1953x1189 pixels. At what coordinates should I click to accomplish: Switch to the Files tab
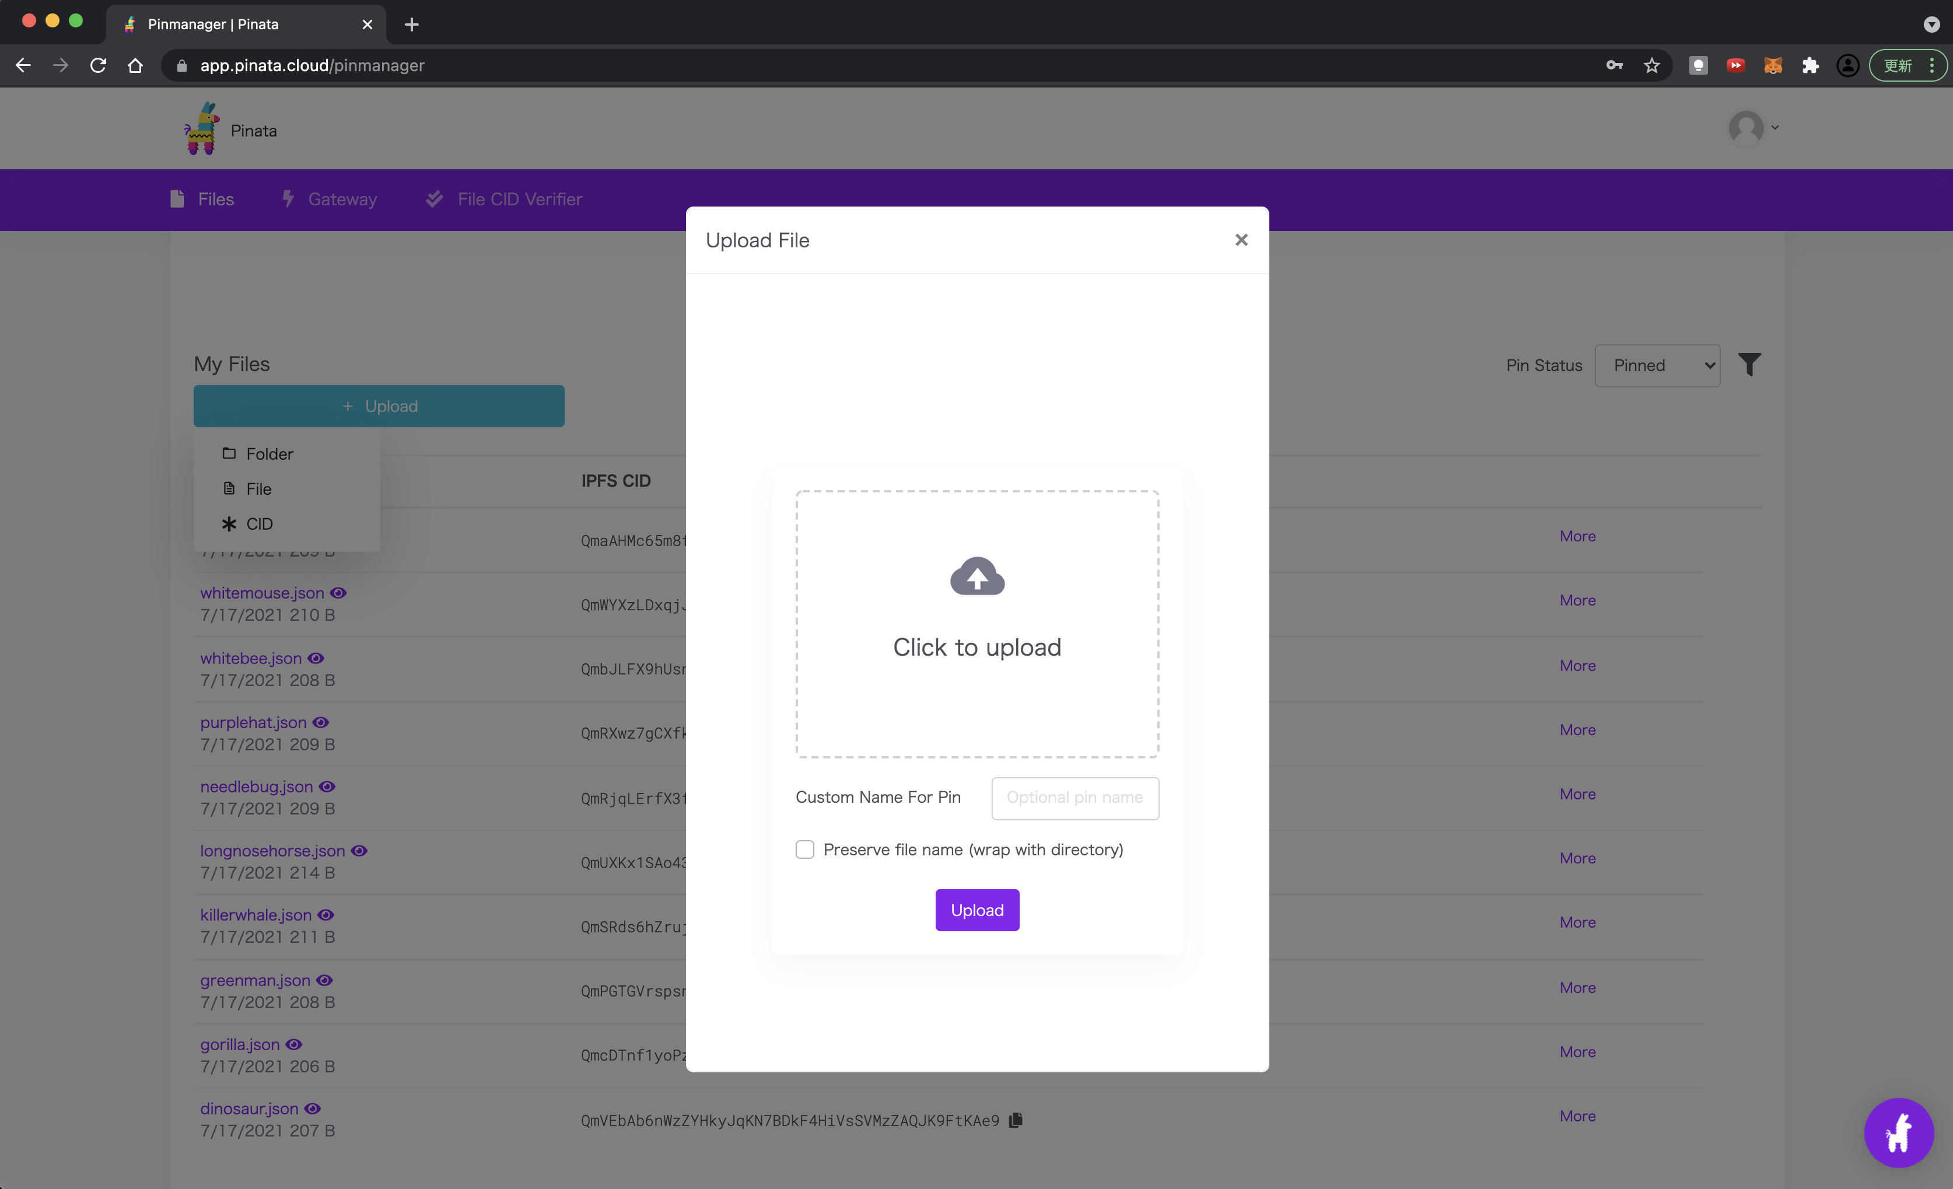click(x=203, y=199)
